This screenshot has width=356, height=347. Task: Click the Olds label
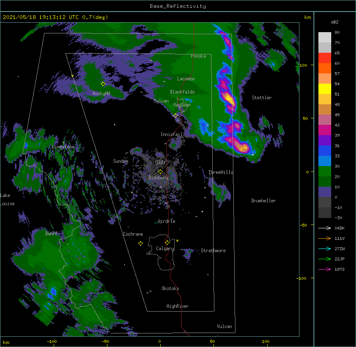tap(160, 162)
